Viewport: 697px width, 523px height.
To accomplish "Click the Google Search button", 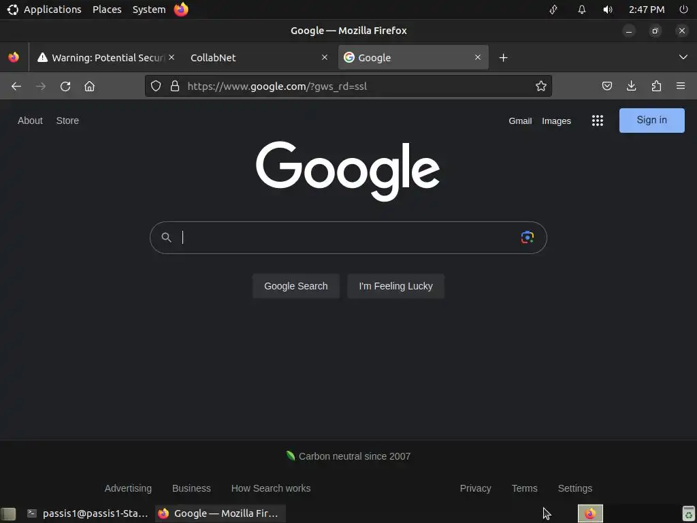I will pyautogui.click(x=296, y=286).
